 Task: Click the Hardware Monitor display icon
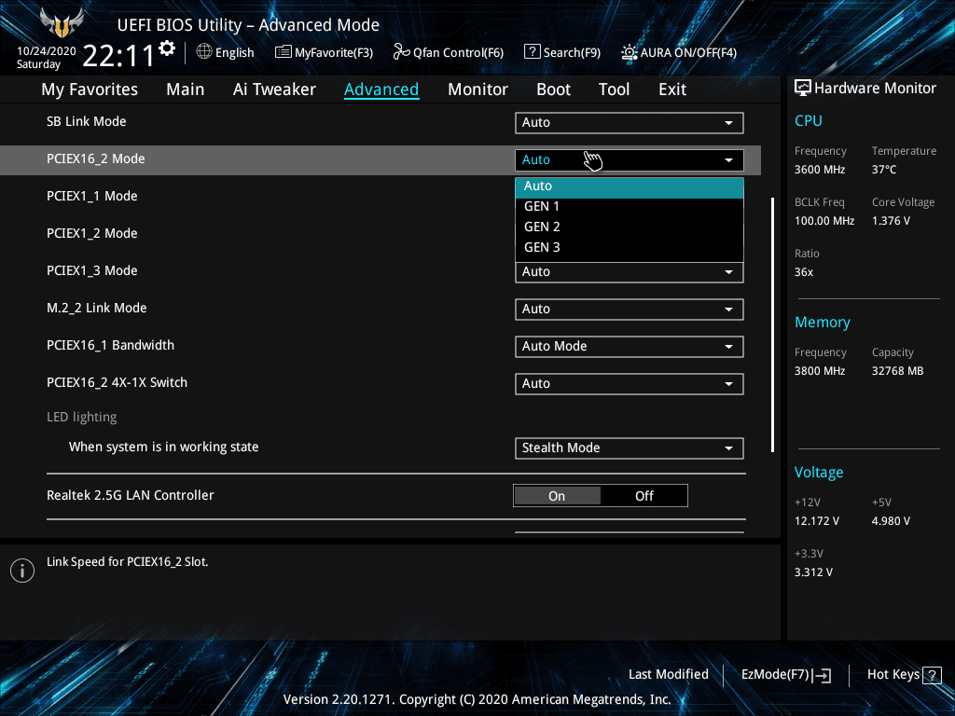(x=803, y=89)
